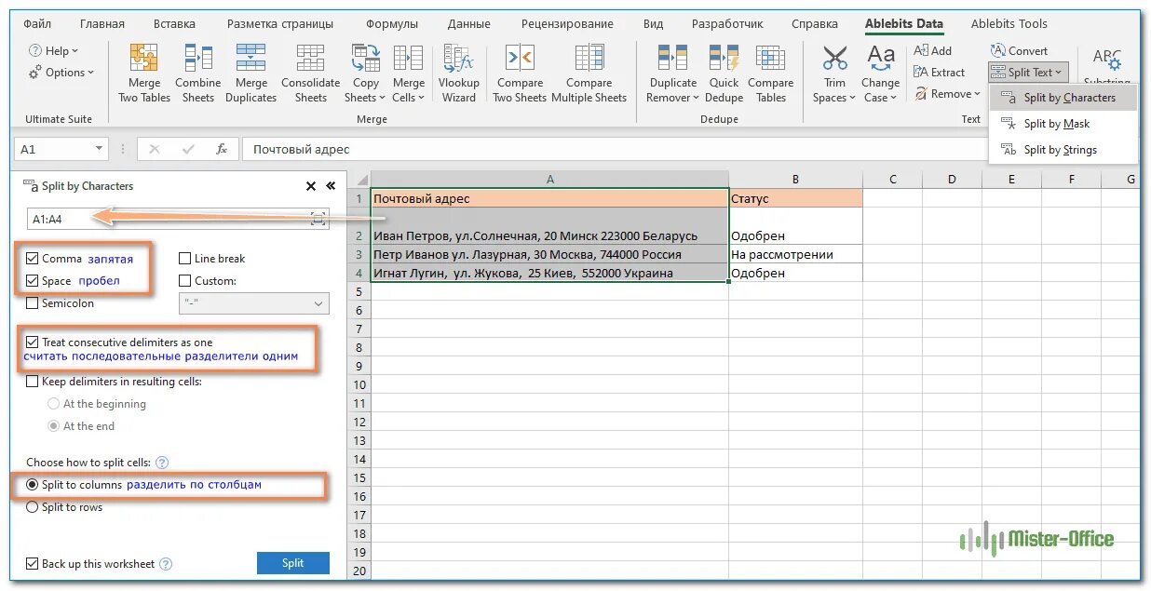Switch to the Главная tab
The width and height of the screenshot is (1151, 591).
coord(102,24)
